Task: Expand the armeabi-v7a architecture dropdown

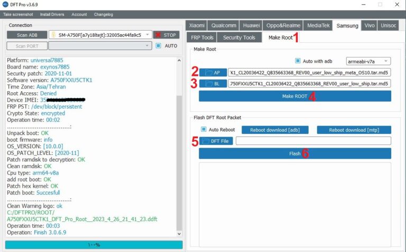Action: pyautogui.click(x=368, y=61)
